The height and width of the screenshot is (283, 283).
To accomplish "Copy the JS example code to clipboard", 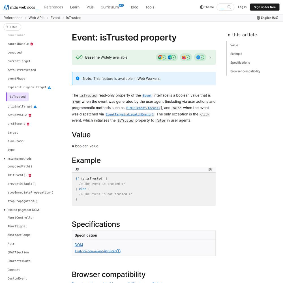I will (210, 169).
